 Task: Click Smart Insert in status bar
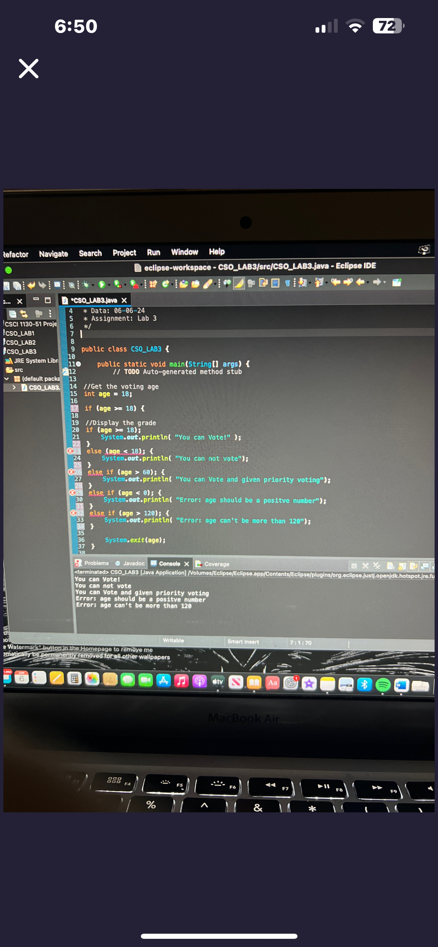pos(243,642)
